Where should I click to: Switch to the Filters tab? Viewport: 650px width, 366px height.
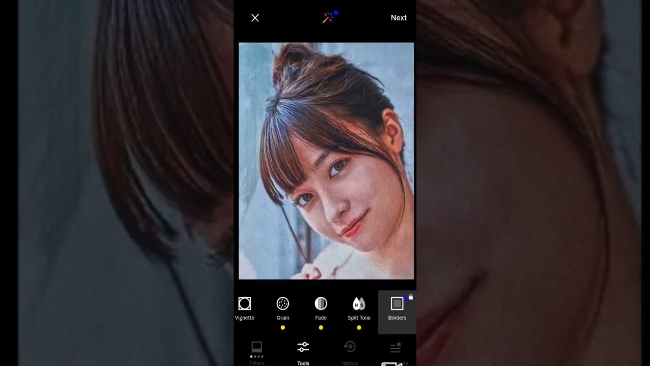pyautogui.click(x=256, y=349)
